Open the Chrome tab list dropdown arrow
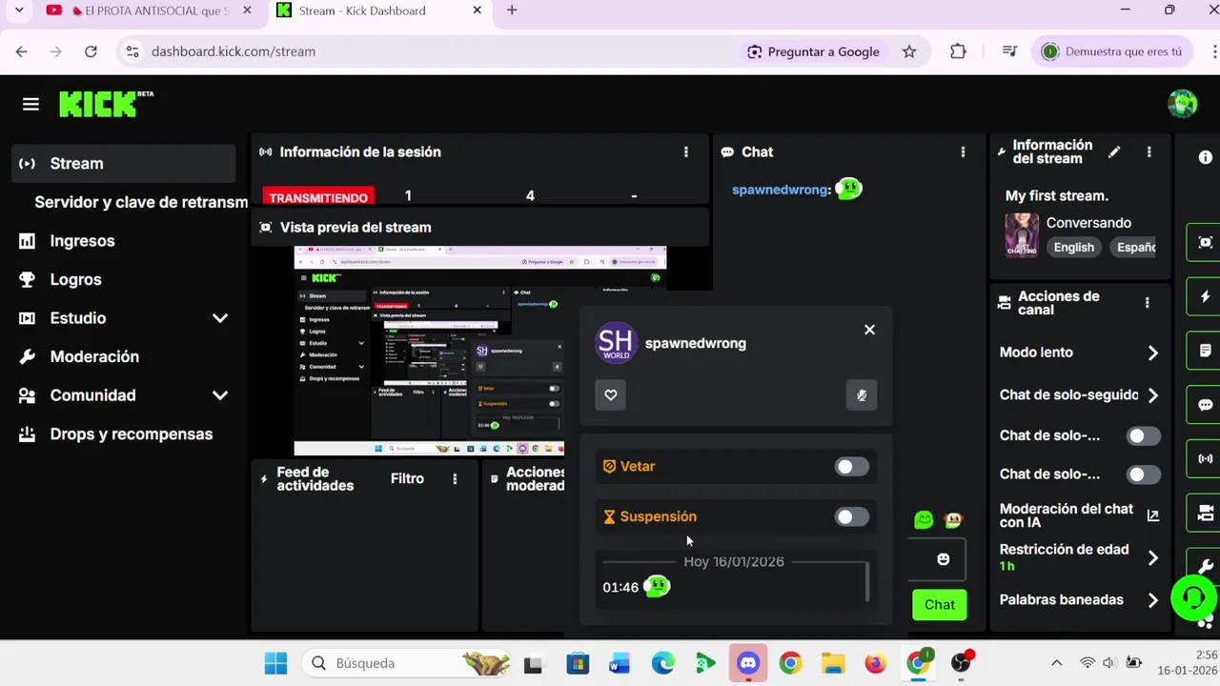 [x=18, y=10]
